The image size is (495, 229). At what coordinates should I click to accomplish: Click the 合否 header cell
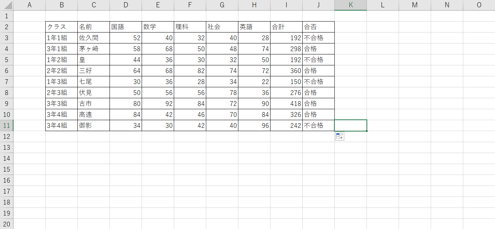(319, 27)
